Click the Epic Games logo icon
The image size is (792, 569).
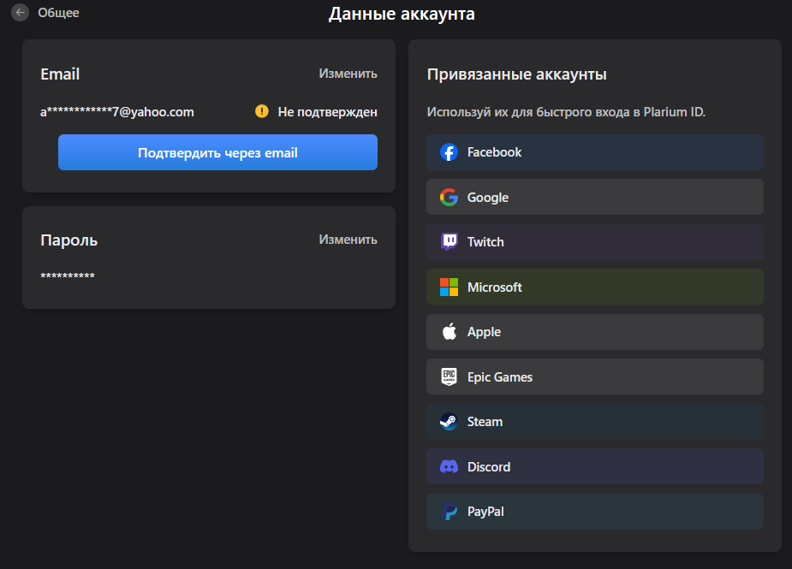click(449, 376)
